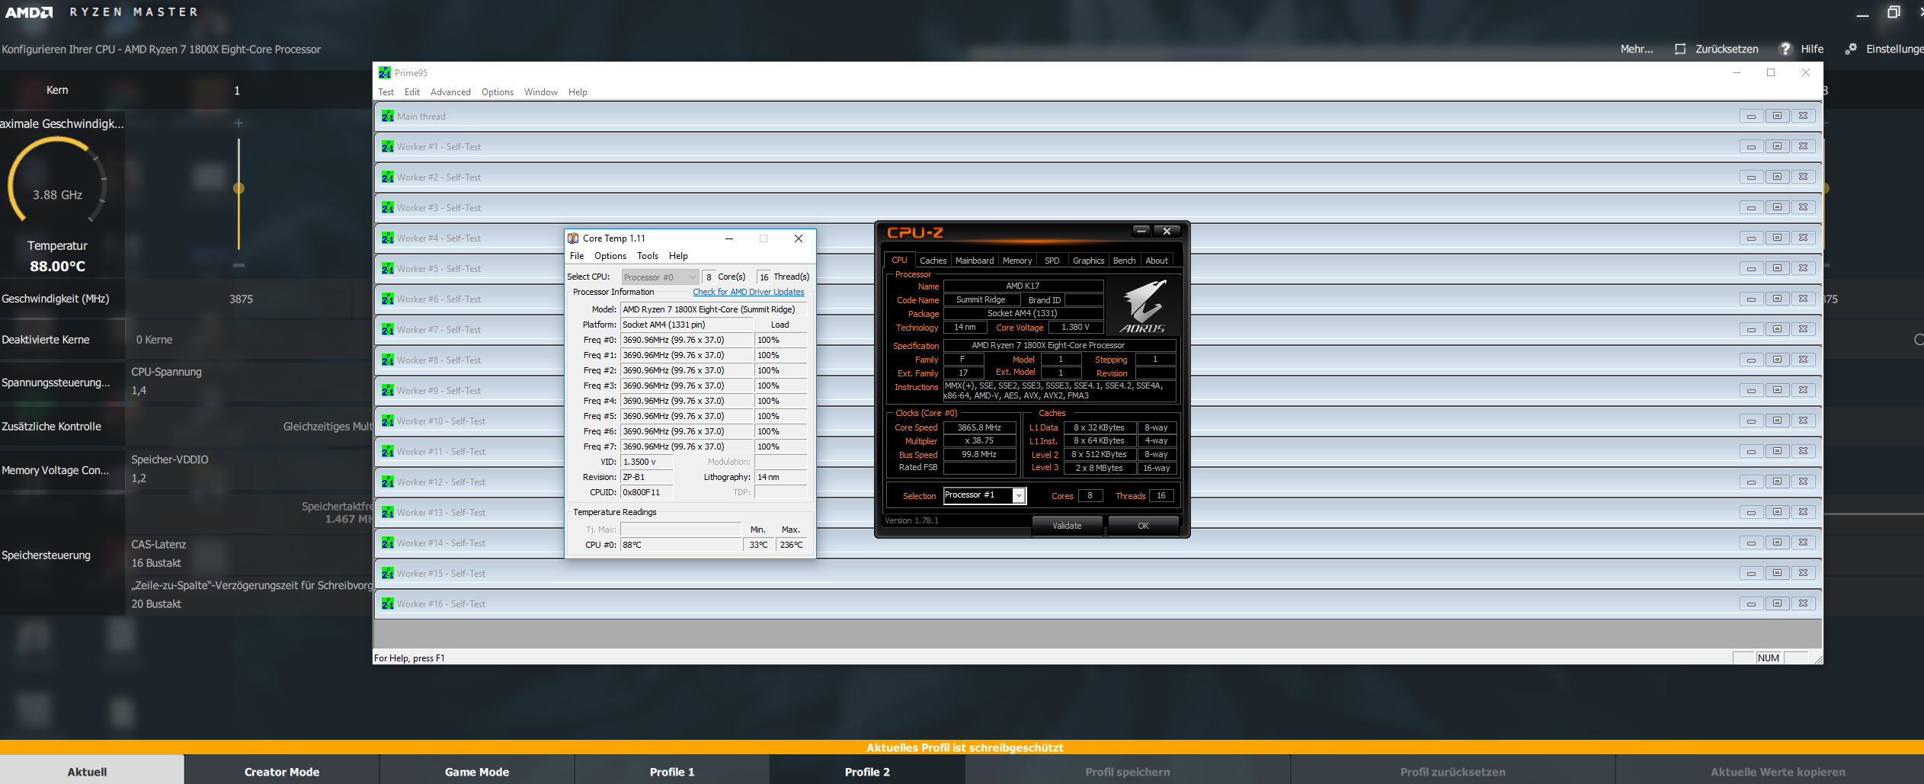This screenshot has width=1924, height=784.
Task: Open the Help menu in Prime95
Action: [578, 92]
